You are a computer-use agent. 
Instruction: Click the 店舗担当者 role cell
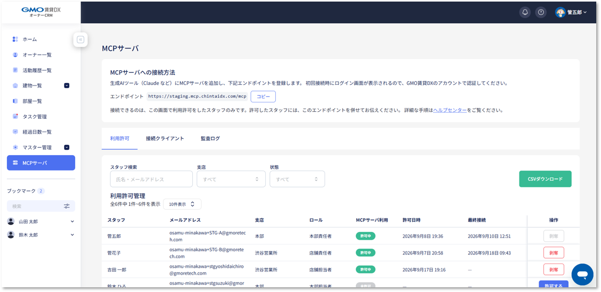coord(320,270)
